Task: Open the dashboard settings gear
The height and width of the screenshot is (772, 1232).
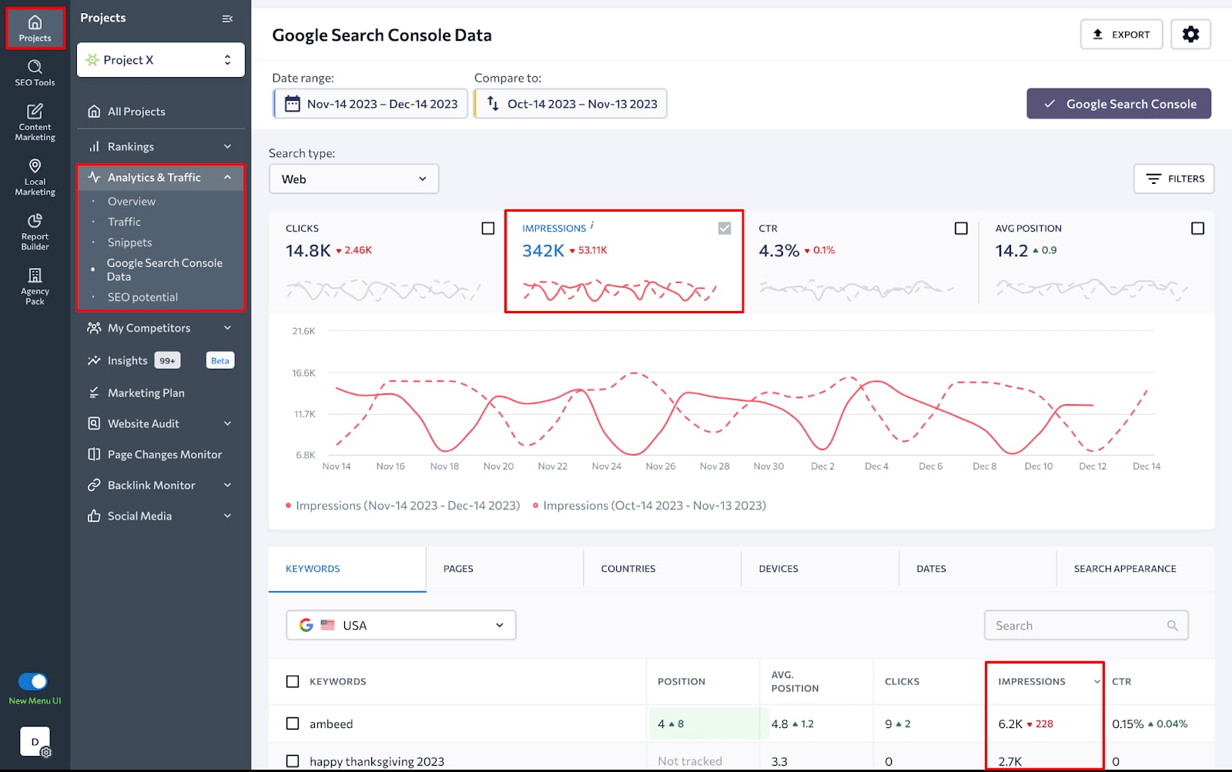Action: (1190, 34)
